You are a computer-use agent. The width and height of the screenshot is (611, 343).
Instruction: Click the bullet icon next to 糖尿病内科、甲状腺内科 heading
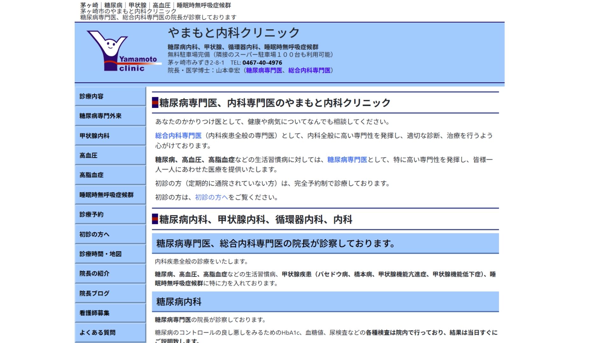pos(155,219)
